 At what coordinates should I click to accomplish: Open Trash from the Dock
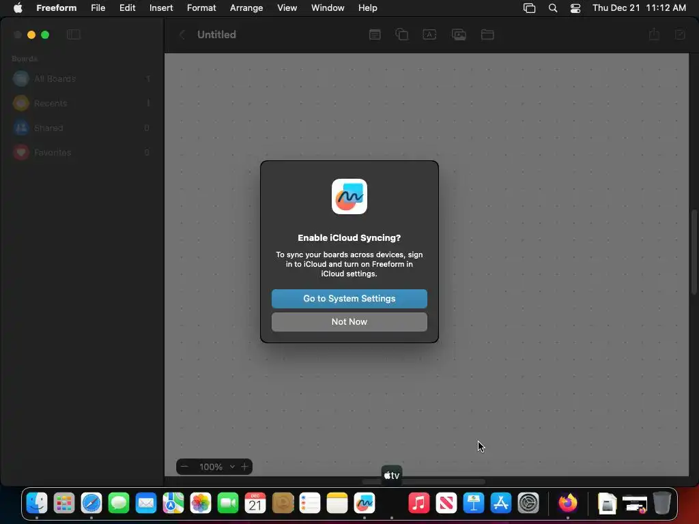coord(662,504)
